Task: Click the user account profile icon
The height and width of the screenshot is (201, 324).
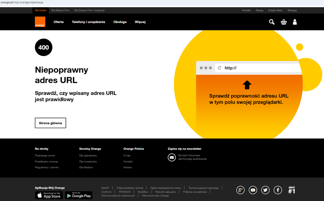Action: point(295,22)
